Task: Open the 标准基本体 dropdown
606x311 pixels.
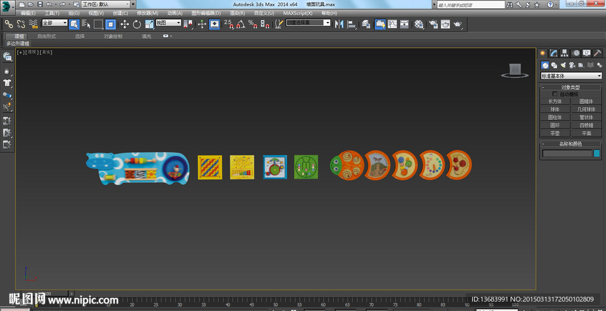Action: coord(570,76)
